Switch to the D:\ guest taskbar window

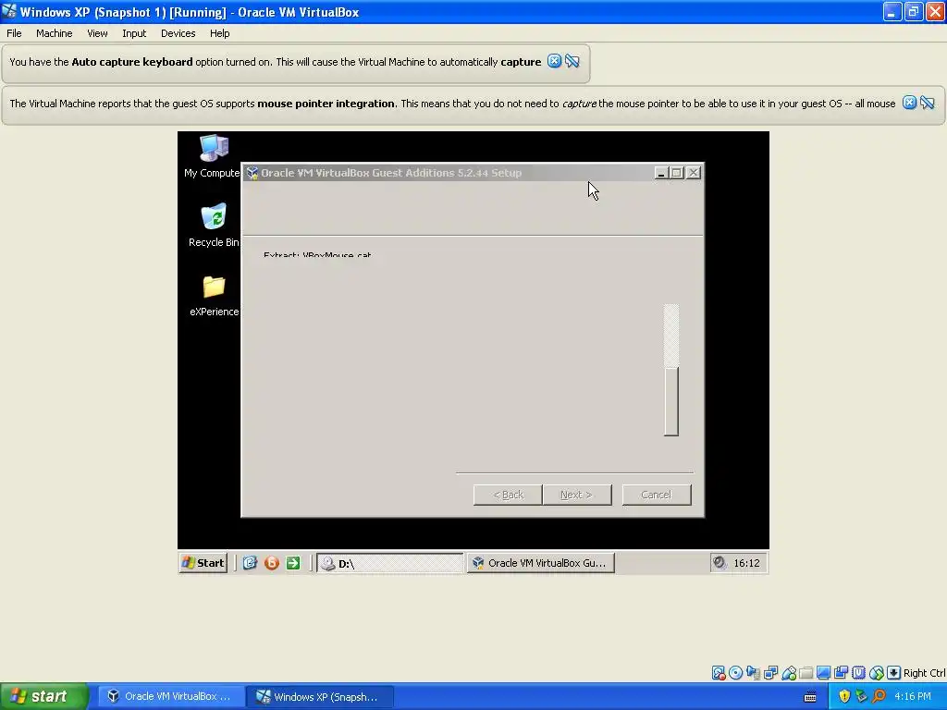point(390,563)
